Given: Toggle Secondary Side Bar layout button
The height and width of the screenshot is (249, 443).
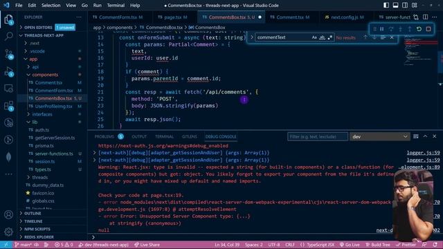Looking at the screenshot, I should pos(405,6).
